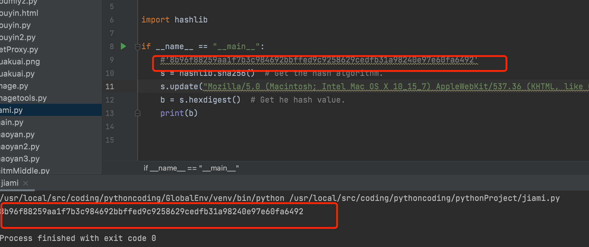
Task: Open ouyin.py in the project tree
Action: (x=15, y=25)
